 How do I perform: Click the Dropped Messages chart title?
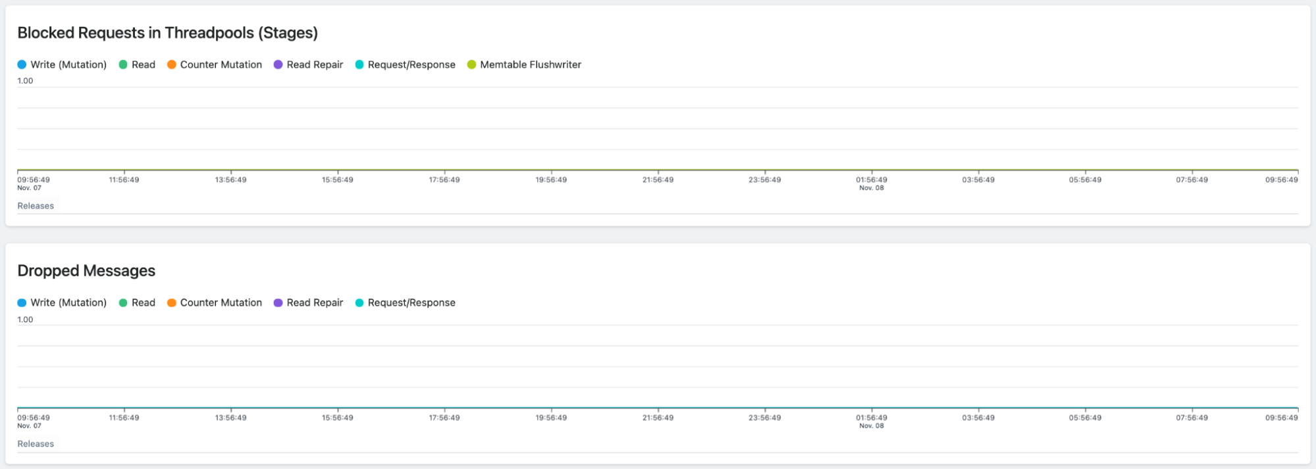pos(86,271)
